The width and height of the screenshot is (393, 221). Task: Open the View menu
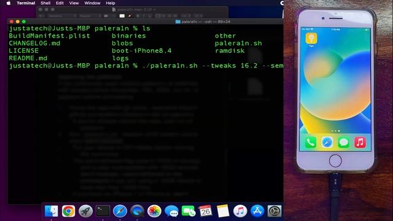(74, 3)
